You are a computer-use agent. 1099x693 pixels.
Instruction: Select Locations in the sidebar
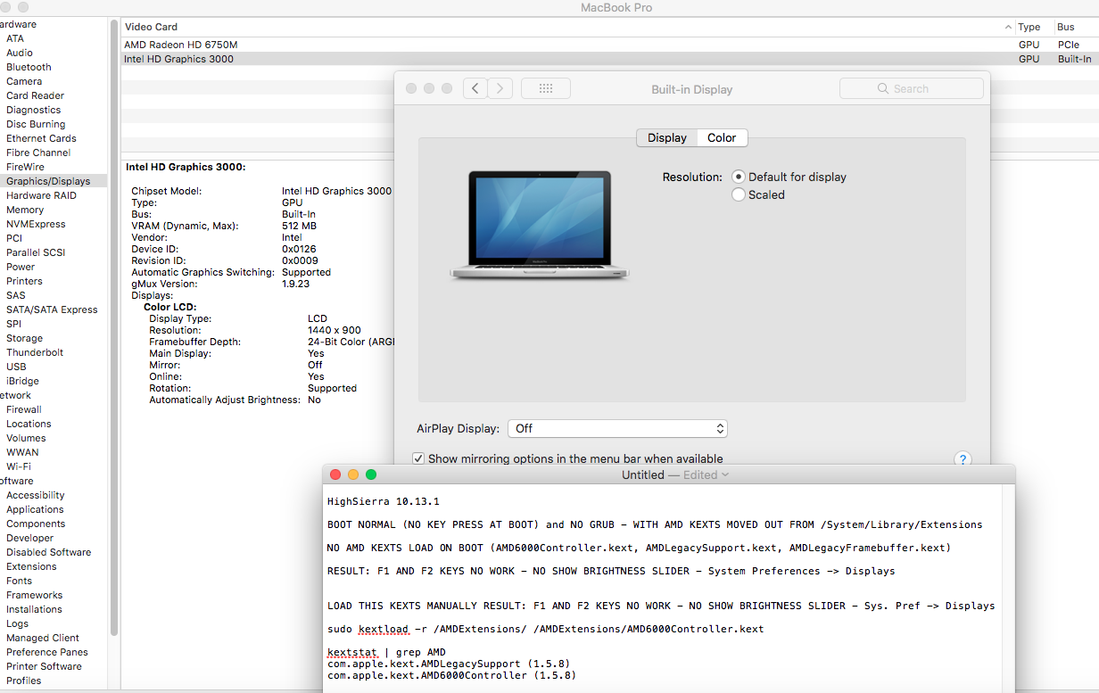pos(29,424)
